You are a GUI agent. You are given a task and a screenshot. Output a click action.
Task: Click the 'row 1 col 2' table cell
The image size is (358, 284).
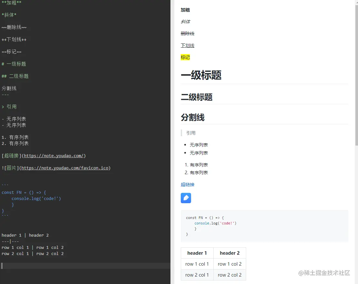[x=230, y=264]
